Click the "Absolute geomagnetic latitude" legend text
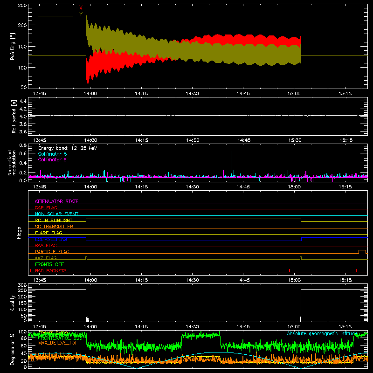Viewport: 373px width, 373px height. pos(322,333)
